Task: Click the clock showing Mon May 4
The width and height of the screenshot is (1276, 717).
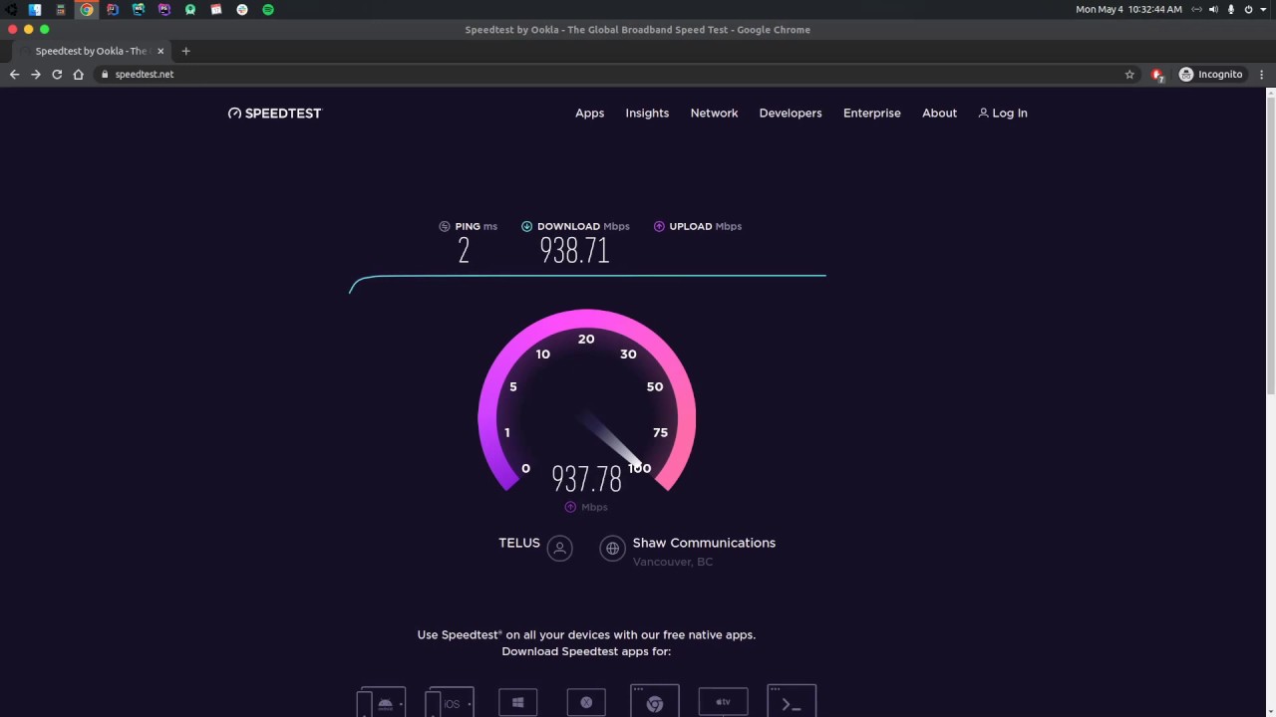Action: click(1128, 10)
